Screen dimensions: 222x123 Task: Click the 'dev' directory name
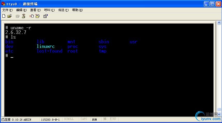(x=9, y=46)
